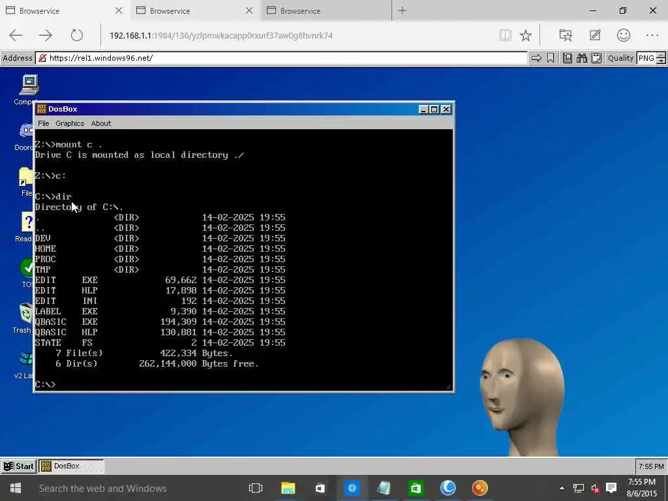Screen dimensions: 668x501
Task: Click the Browservice bookmark ribbon icon
Action: pos(551,58)
